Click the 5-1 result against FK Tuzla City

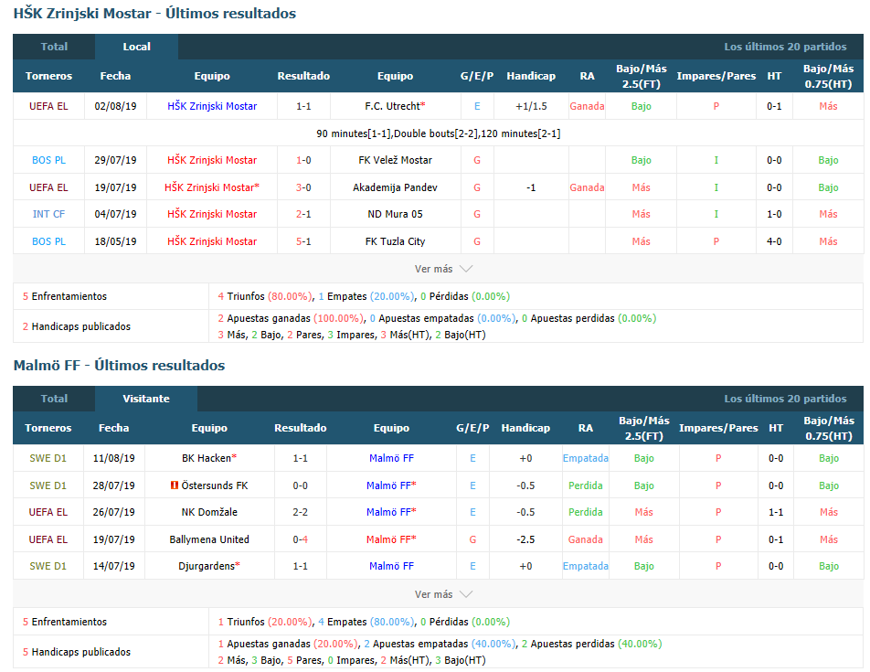click(x=303, y=241)
